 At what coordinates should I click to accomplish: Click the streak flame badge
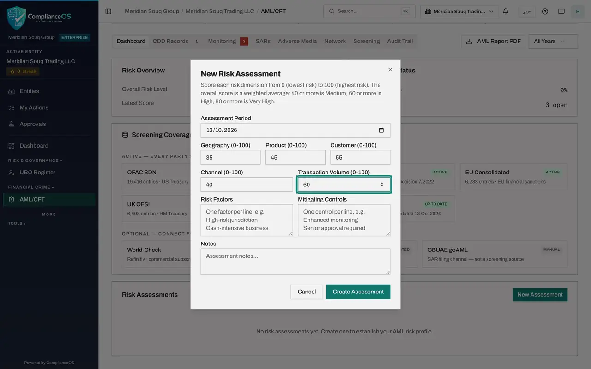[x=23, y=71]
